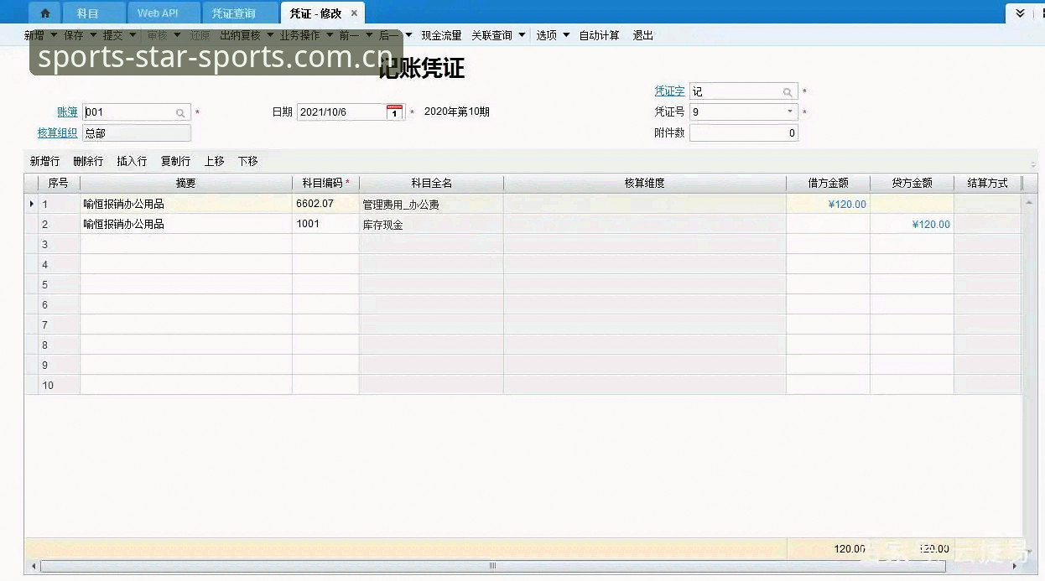Expand the 新增 dropdown arrow
The image size is (1045, 581).
pos(54,35)
